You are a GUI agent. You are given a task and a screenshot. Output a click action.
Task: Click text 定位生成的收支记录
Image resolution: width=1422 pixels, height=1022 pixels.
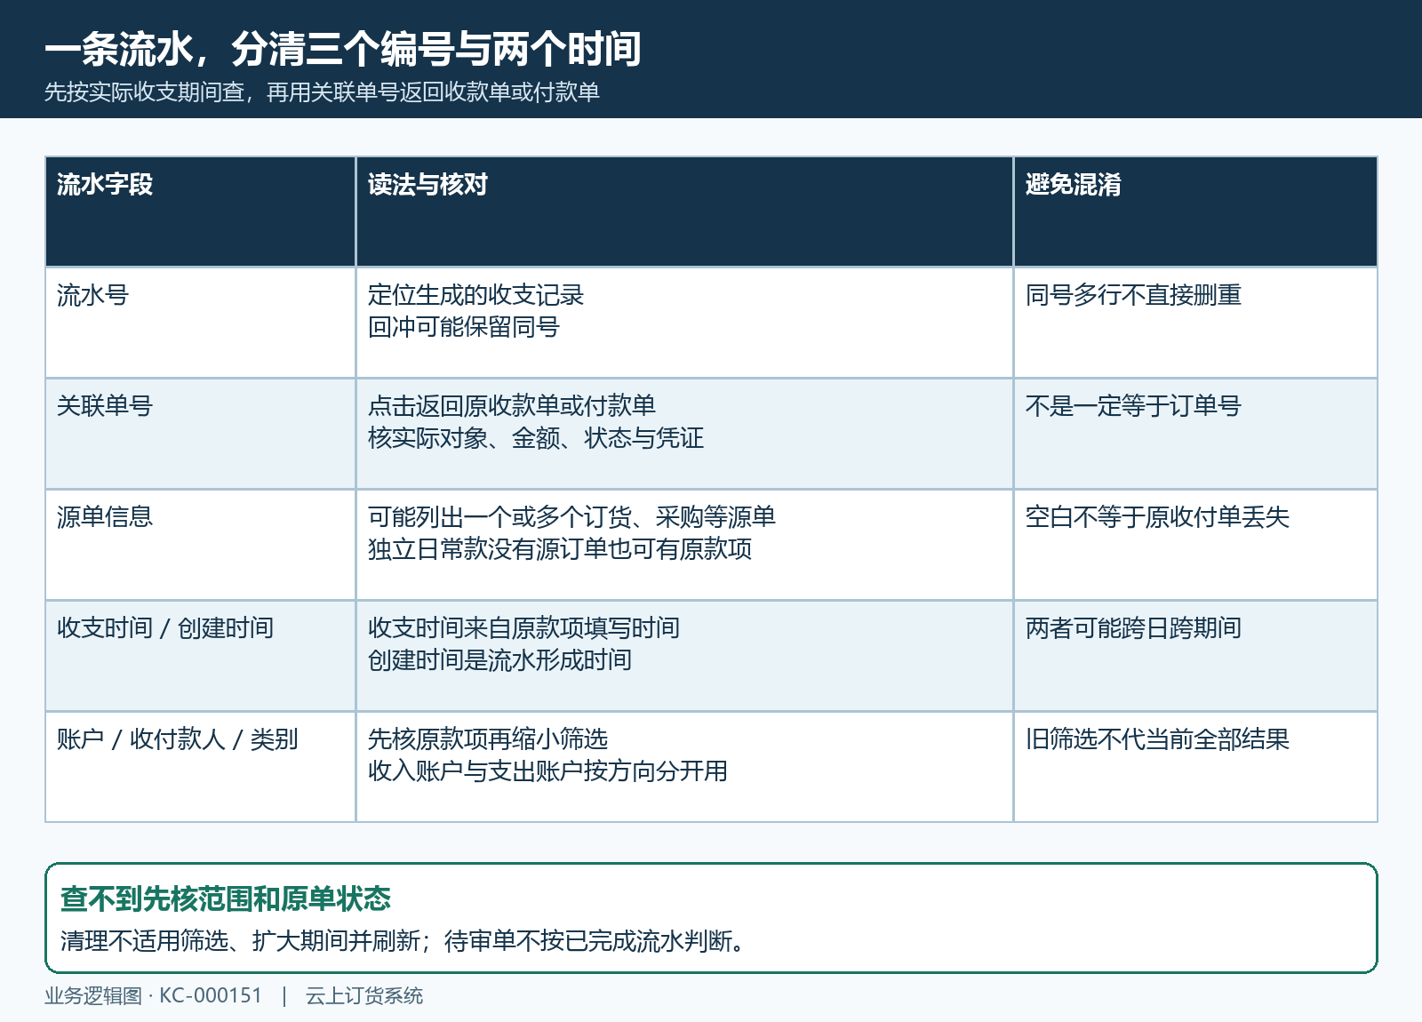(475, 295)
